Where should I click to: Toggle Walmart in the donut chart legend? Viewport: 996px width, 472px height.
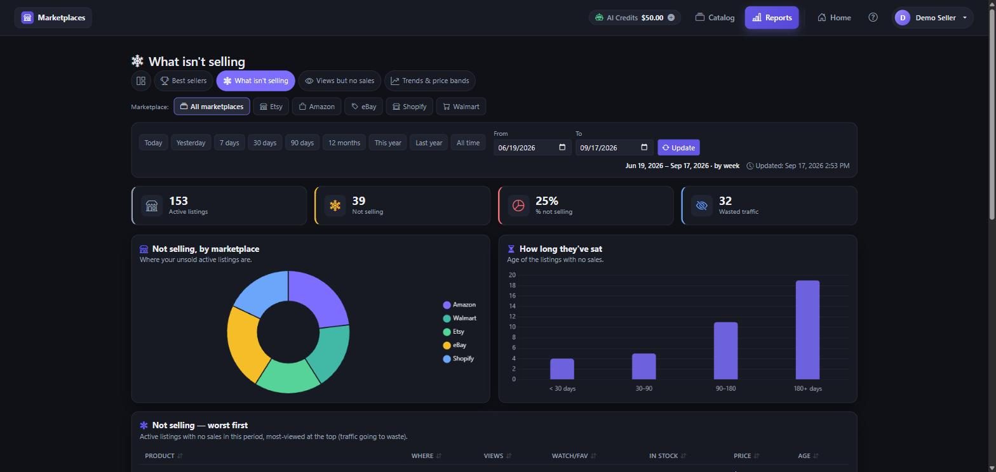point(459,318)
